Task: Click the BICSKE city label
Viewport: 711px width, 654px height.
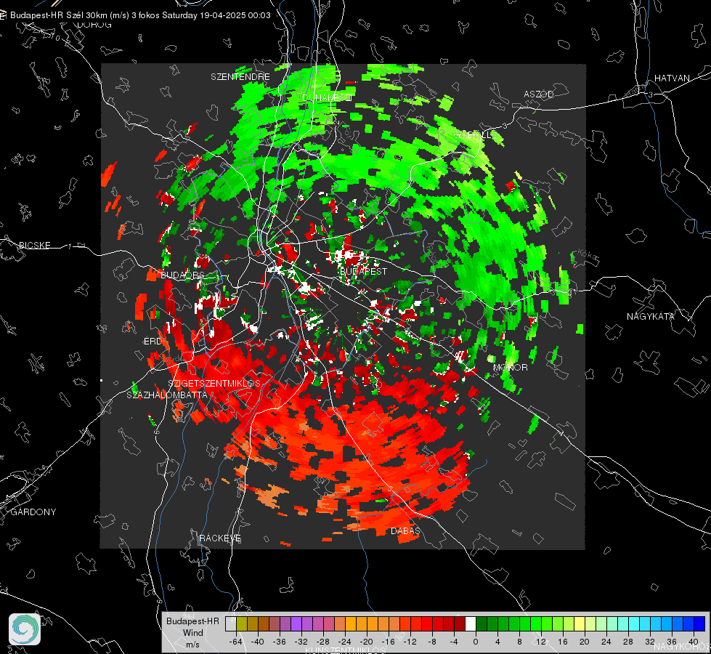Action: tap(34, 245)
